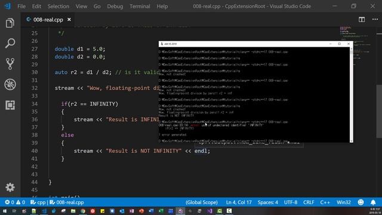382x215 pixels.
Task: Open PowerPoint from the taskbar
Action: pyautogui.click(x=141, y=211)
